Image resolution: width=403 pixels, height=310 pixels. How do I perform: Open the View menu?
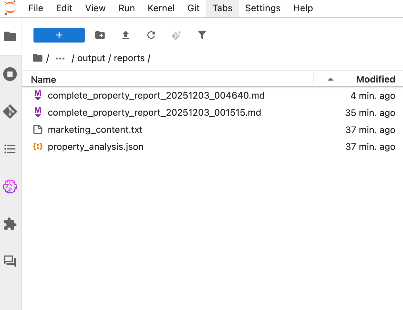95,8
